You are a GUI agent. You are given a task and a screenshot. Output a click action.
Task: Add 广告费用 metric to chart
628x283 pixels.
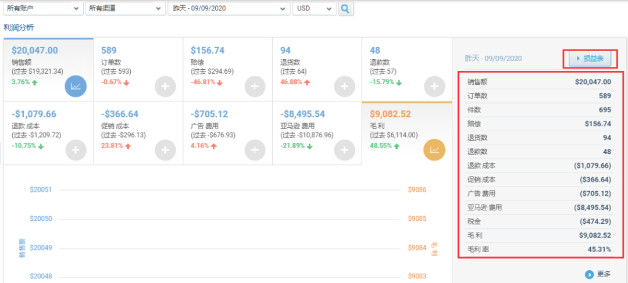(255, 150)
